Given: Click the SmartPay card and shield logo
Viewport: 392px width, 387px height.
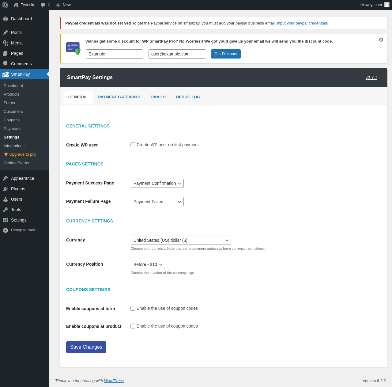Looking at the screenshot, I should (73, 48).
